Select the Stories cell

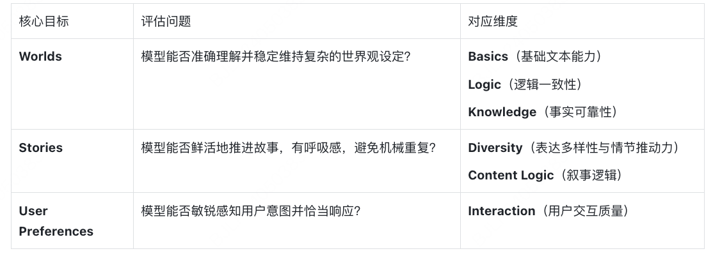(x=41, y=148)
